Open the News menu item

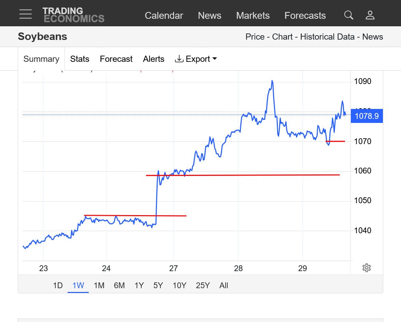pyautogui.click(x=210, y=16)
